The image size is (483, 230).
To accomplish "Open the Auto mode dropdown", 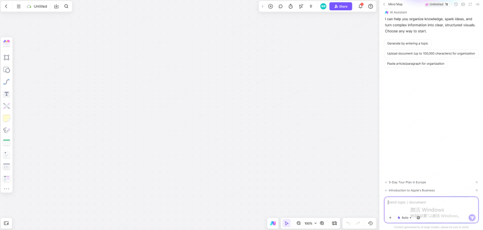I will [405, 217].
